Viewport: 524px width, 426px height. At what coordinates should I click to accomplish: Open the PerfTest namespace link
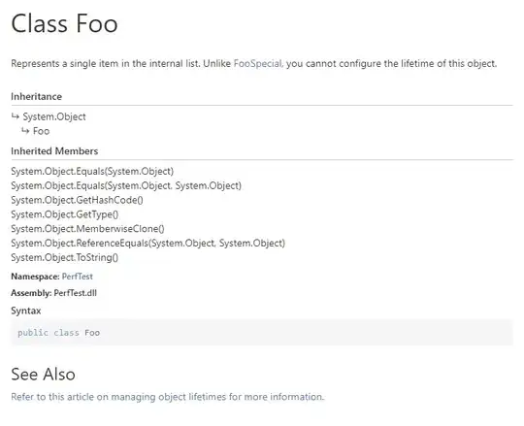(x=78, y=277)
